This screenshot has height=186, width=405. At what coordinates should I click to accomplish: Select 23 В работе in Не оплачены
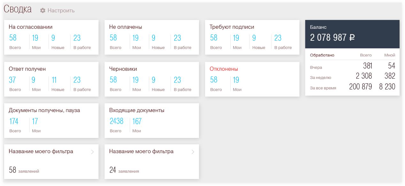point(182,42)
